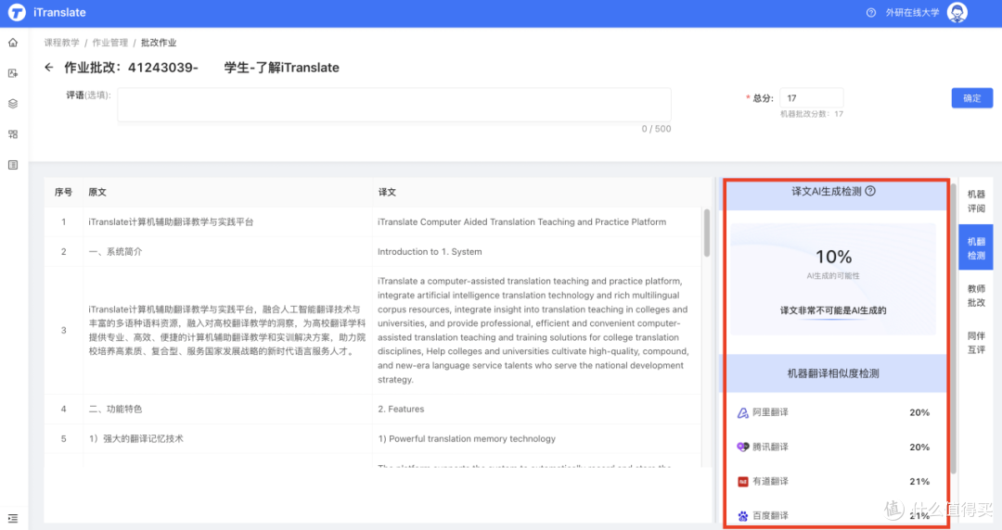1002x530 pixels.
Task: Open the 同伴互评 tab
Action: pyautogui.click(x=976, y=343)
